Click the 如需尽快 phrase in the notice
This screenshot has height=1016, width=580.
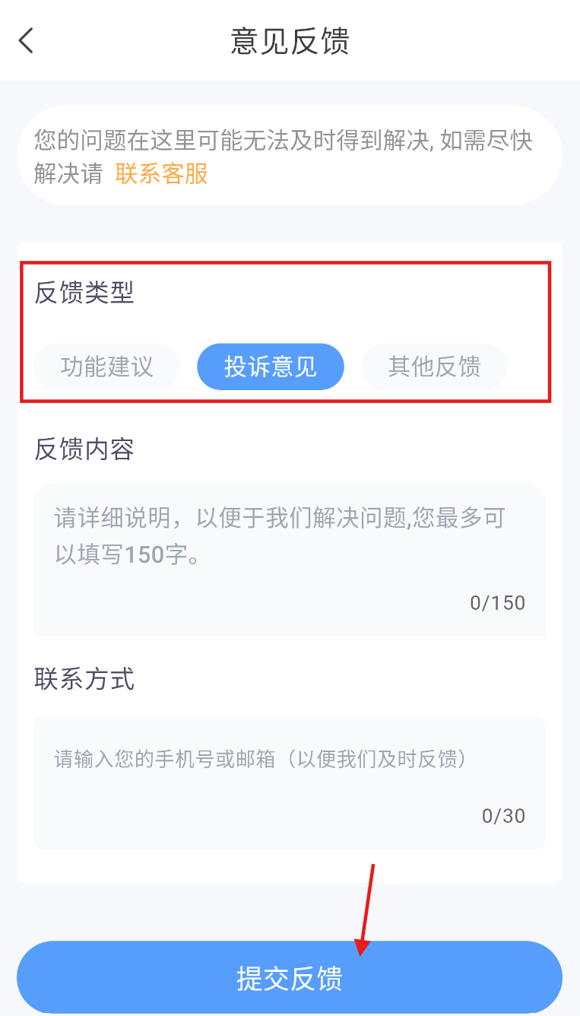487,141
